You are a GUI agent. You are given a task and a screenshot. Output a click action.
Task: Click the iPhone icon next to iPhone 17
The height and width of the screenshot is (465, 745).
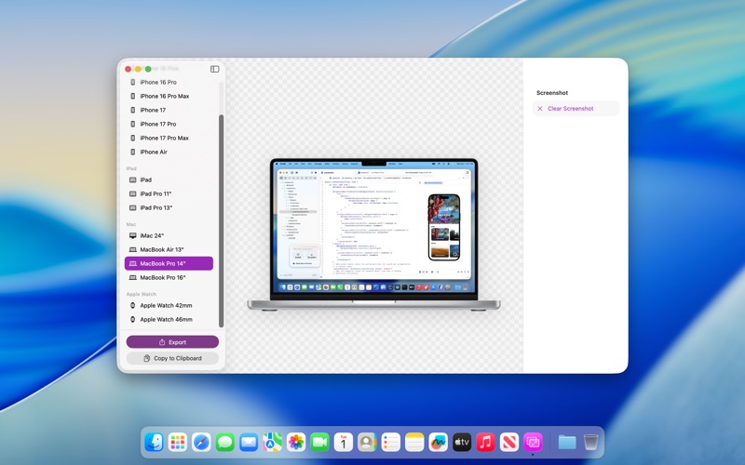pyautogui.click(x=132, y=110)
